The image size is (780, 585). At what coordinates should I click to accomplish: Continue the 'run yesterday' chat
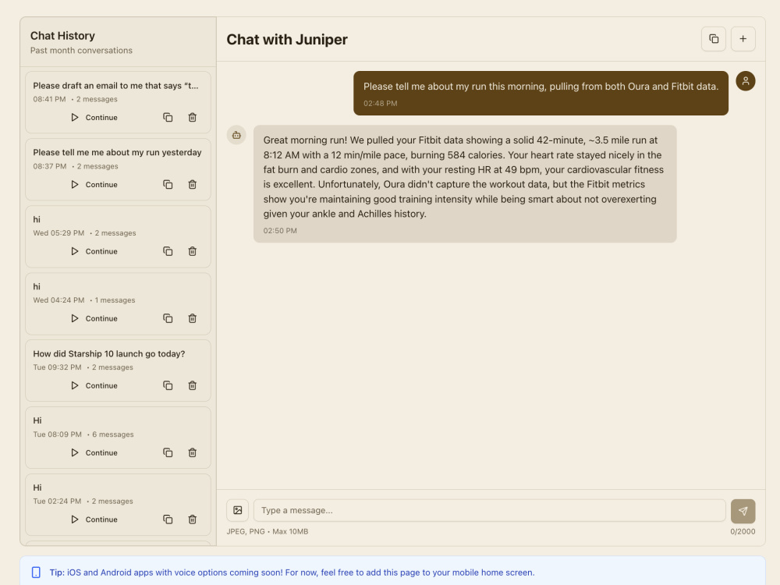pos(94,185)
